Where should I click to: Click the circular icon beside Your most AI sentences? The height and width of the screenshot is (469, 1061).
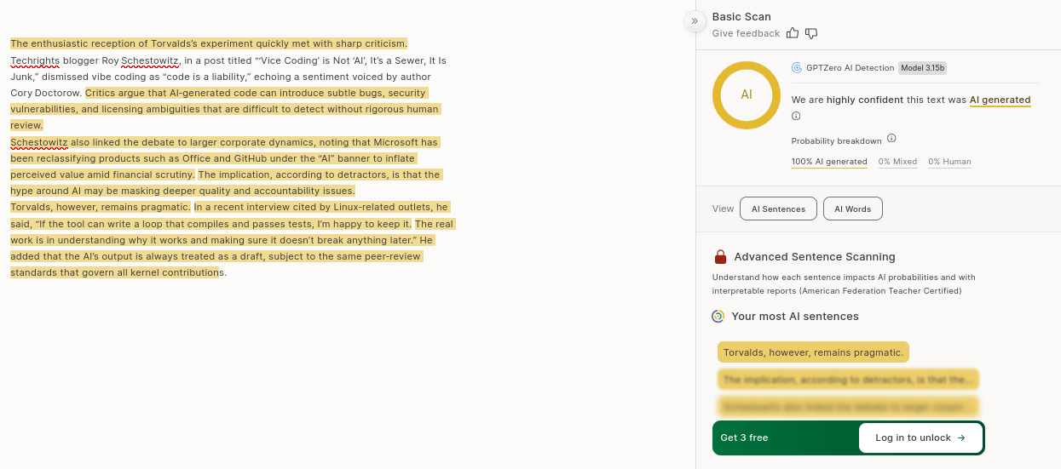tap(718, 317)
